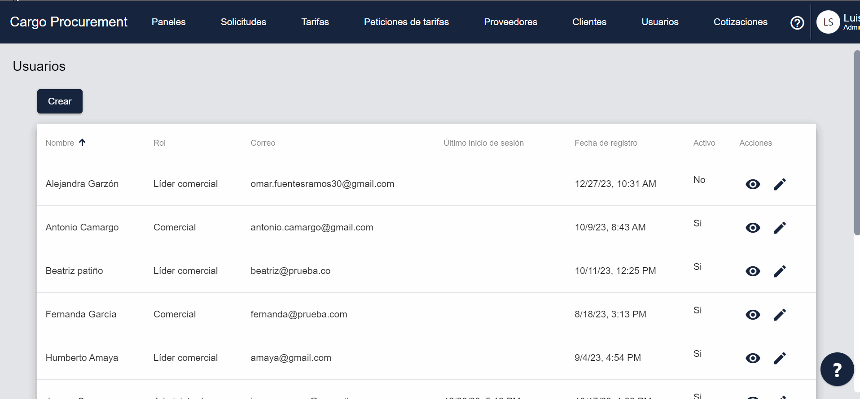Click the Cargo Procurement logo title
Screen dimensions: 860x399
[69, 22]
